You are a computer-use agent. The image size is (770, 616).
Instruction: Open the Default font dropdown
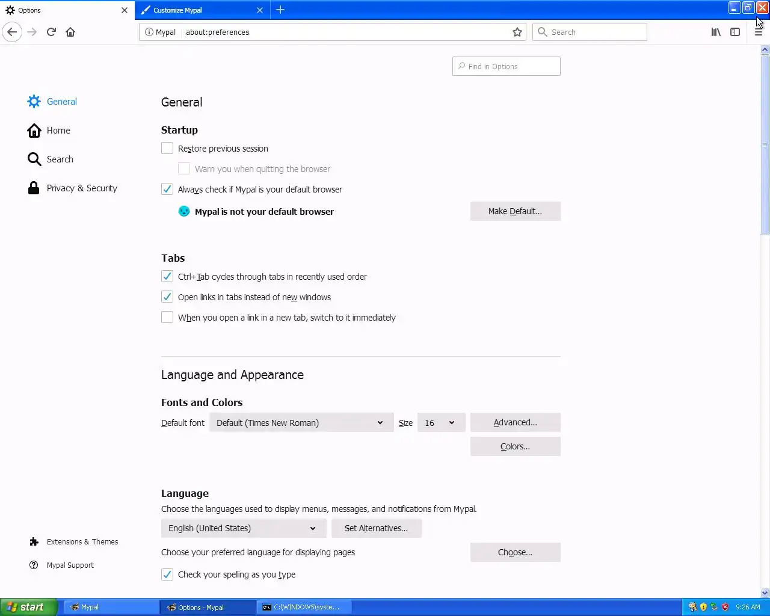pyautogui.click(x=301, y=422)
